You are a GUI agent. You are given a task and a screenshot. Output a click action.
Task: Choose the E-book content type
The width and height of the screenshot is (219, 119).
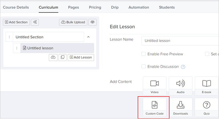(x=206, y=86)
